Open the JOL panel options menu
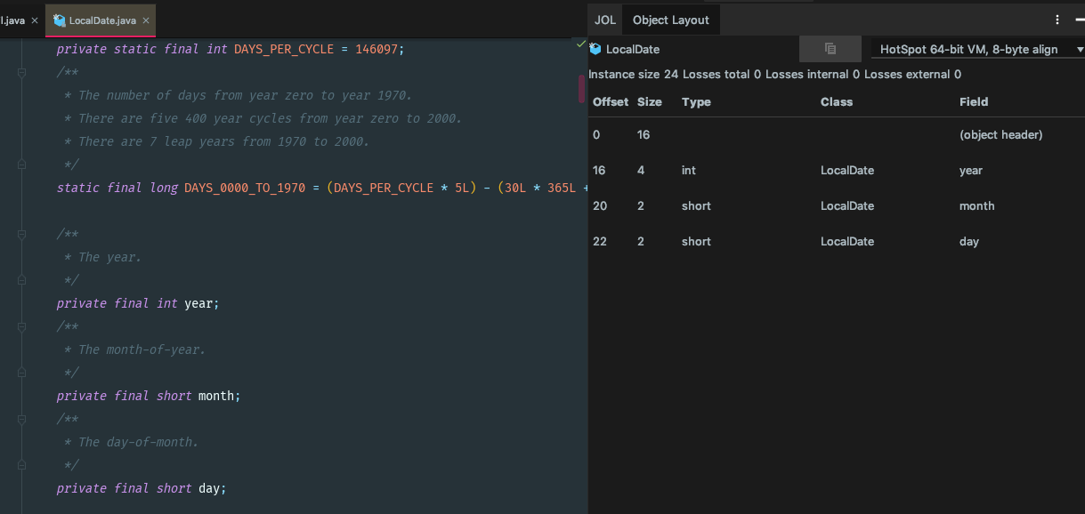1085x514 pixels. (1057, 20)
